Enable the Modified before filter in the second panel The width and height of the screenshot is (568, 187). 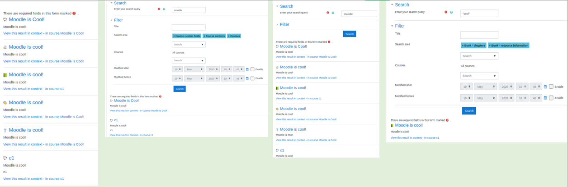(252, 78)
